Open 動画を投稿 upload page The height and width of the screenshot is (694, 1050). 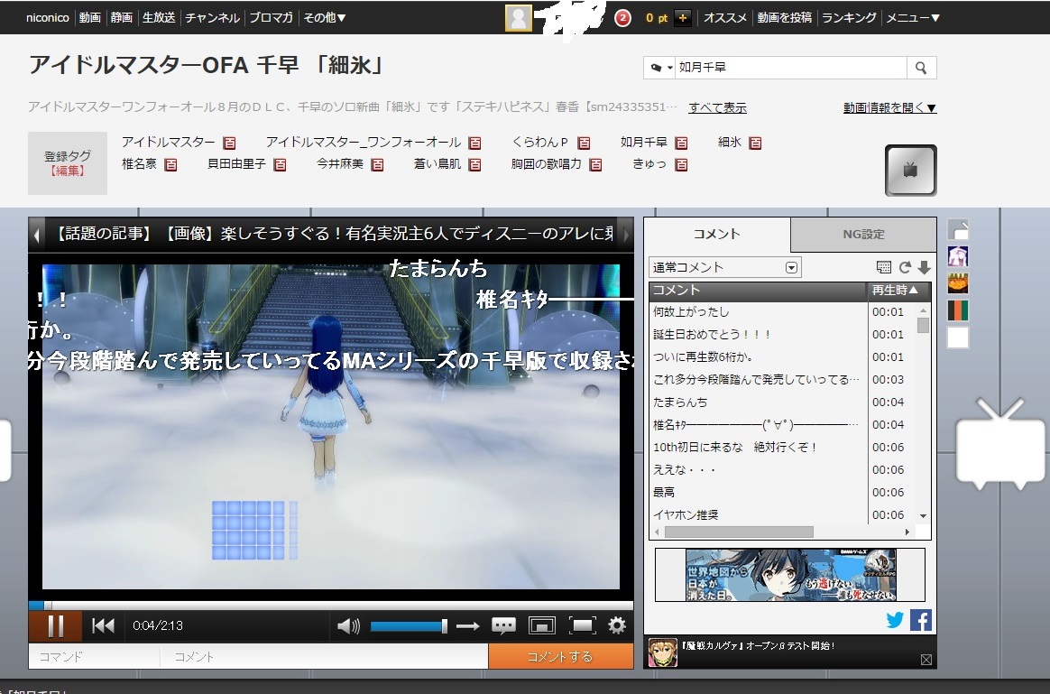click(x=784, y=17)
